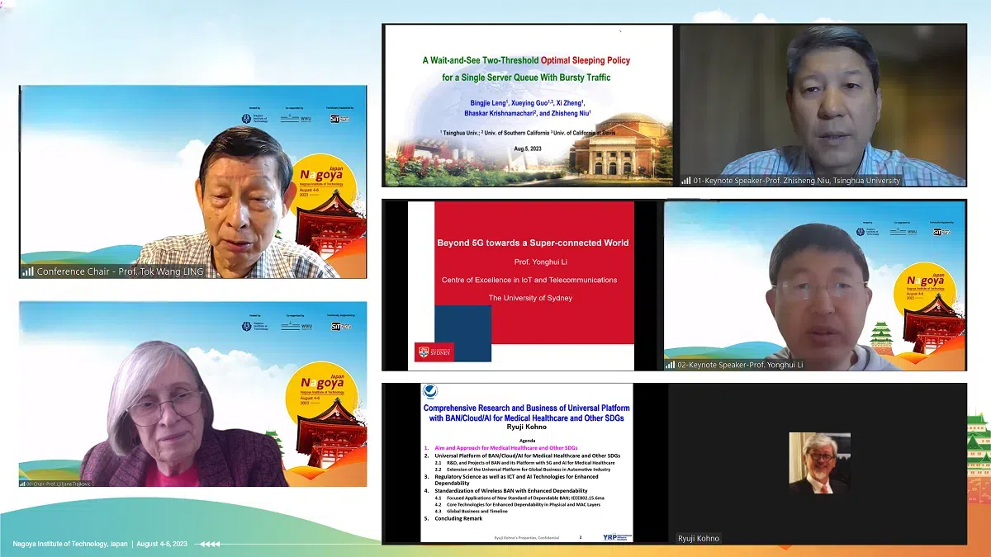Click the YRP logo on Kohno's slide
The width and height of the screenshot is (991, 557).
tap(611, 536)
